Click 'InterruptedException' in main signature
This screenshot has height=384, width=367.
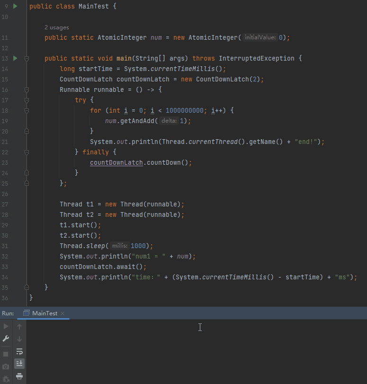tap(257, 58)
